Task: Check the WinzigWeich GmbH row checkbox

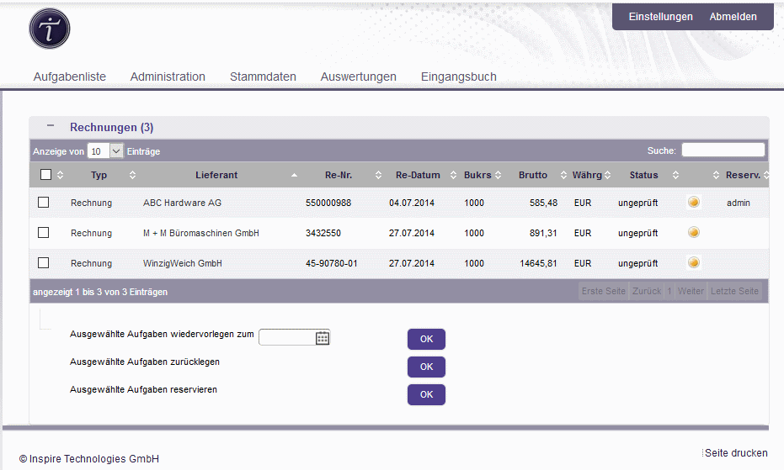Action: pos(44,262)
